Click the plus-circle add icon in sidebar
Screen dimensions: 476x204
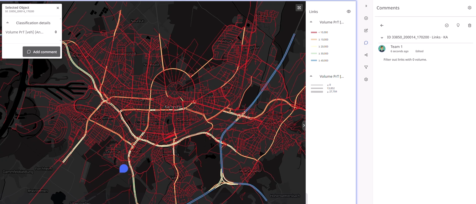click(x=366, y=18)
